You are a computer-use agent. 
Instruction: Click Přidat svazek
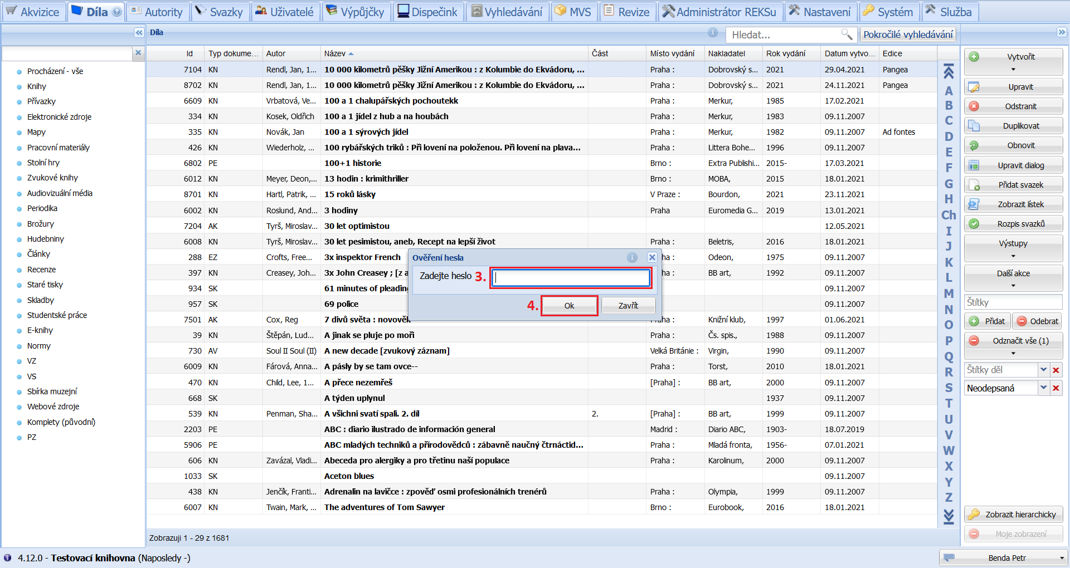[1013, 185]
